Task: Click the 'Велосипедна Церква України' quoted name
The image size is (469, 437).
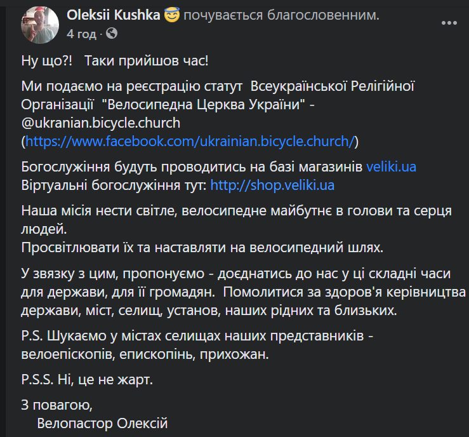Action: click(x=203, y=105)
